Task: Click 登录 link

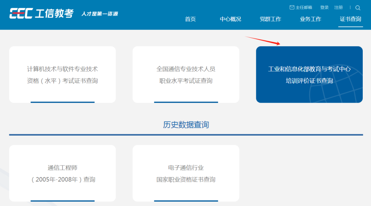Action: [324, 8]
